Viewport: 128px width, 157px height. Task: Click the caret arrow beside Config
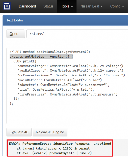[123, 6]
